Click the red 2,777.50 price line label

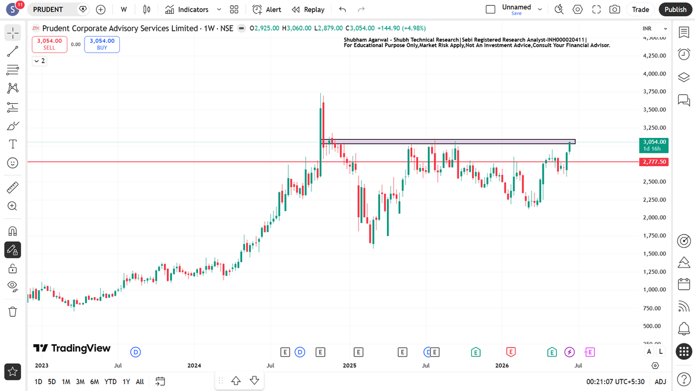click(x=654, y=162)
